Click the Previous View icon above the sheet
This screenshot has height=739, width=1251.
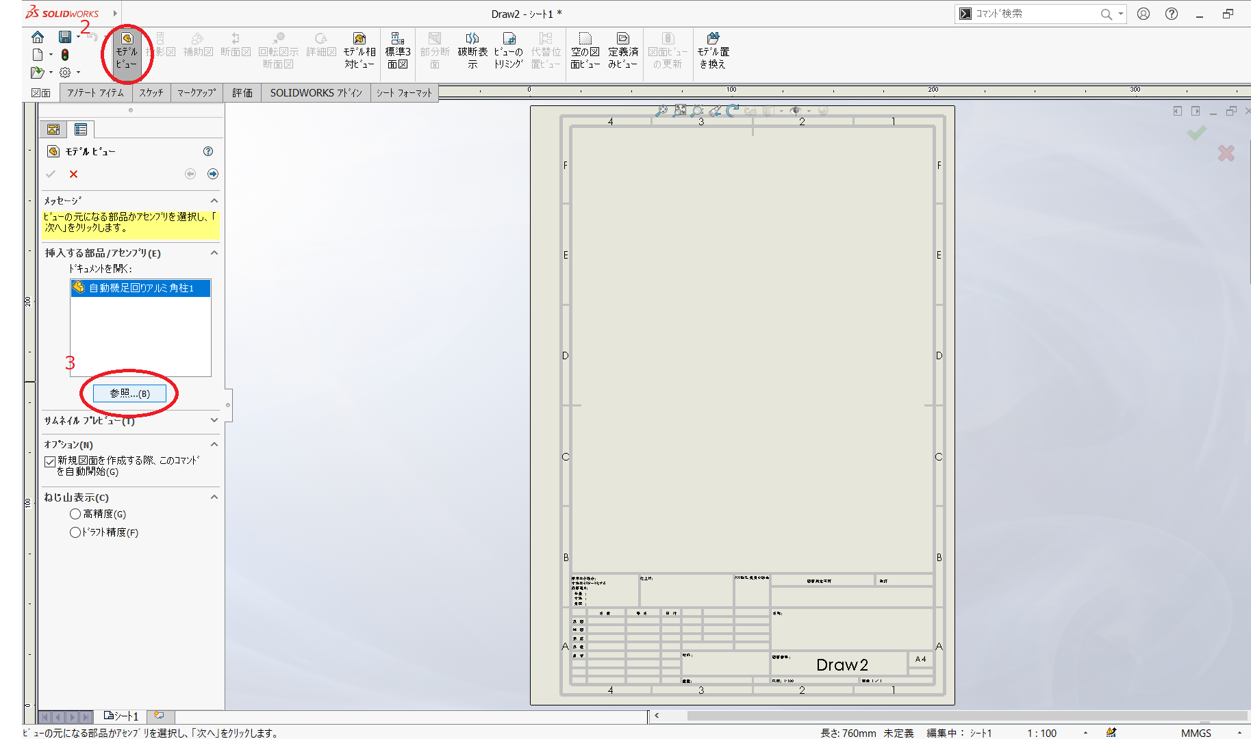[x=715, y=110]
